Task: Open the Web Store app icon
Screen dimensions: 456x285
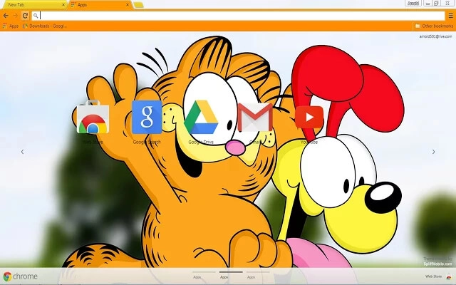Action: 93,118
